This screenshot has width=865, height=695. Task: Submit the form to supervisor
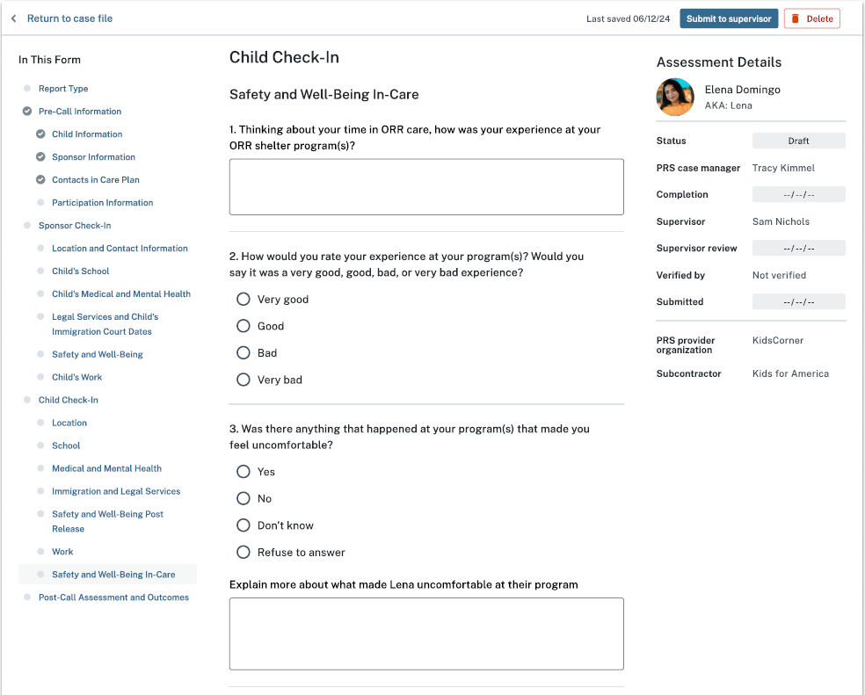coord(729,18)
